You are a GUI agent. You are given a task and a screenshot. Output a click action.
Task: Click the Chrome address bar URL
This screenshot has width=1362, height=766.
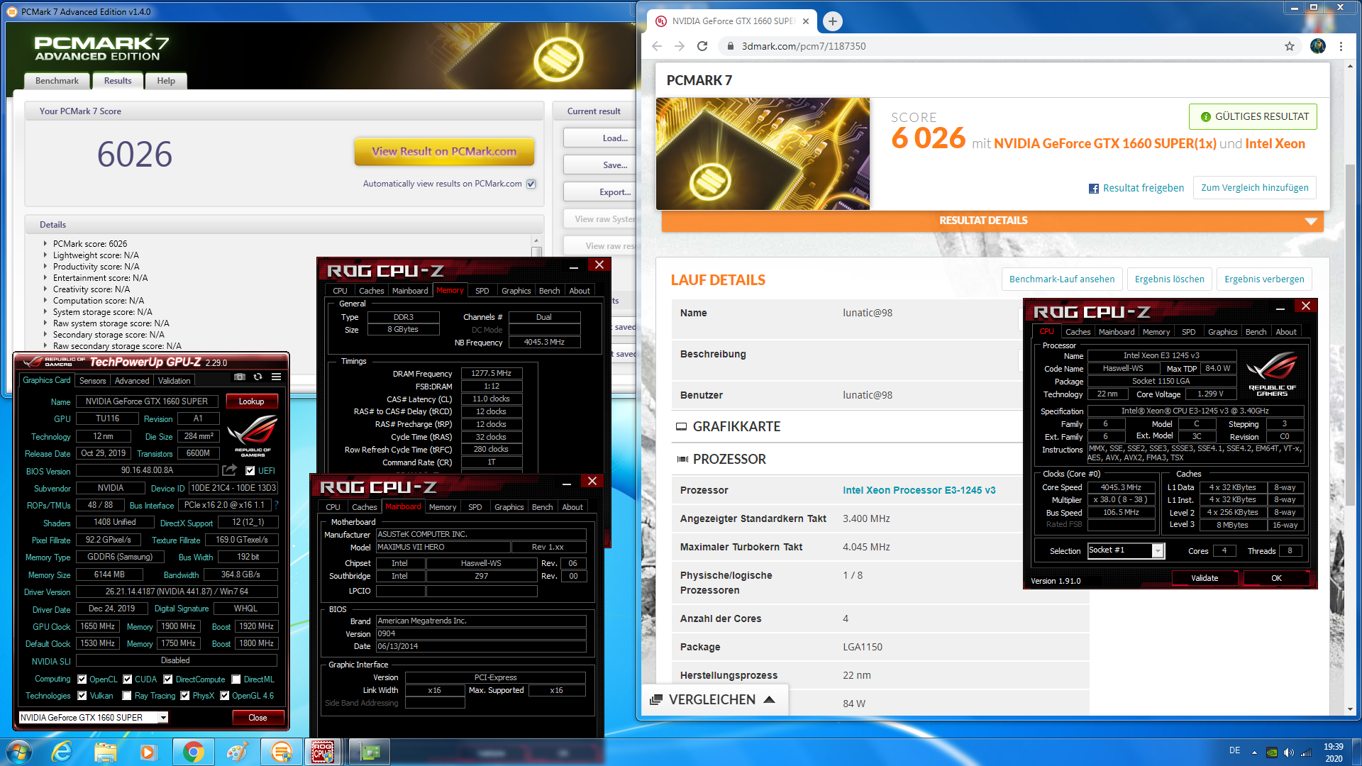click(803, 46)
